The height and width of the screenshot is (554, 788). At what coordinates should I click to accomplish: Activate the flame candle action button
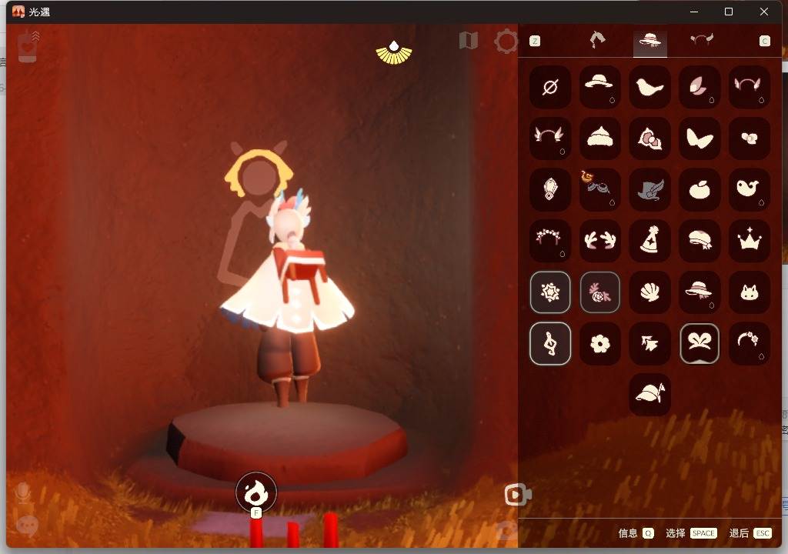[x=256, y=492]
